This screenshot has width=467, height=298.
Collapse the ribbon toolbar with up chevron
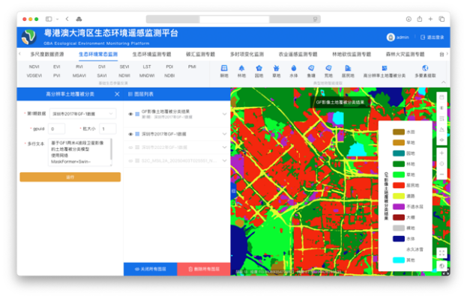(x=444, y=82)
